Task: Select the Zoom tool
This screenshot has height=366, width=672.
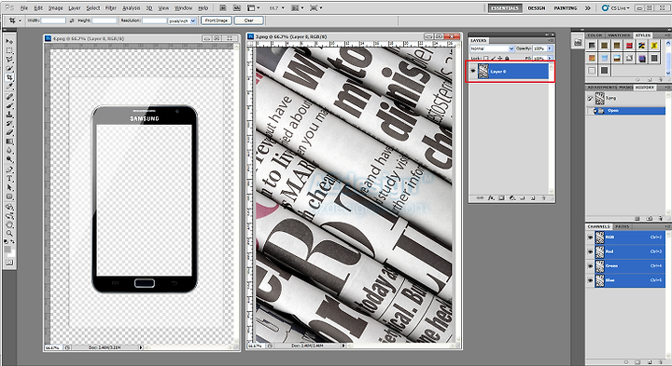Action: click(x=9, y=234)
